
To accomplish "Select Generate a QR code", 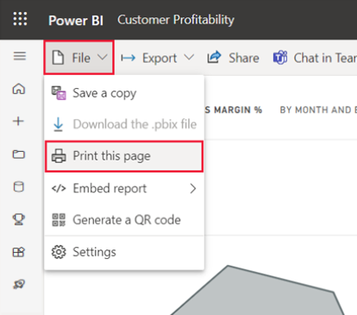I will 124,220.
